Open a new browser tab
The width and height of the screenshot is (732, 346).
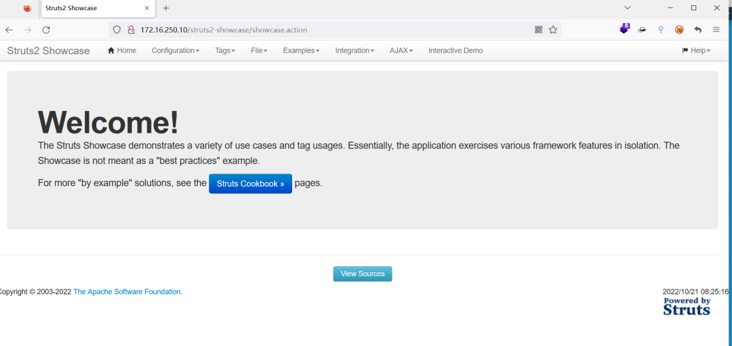pyautogui.click(x=166, y=8)
